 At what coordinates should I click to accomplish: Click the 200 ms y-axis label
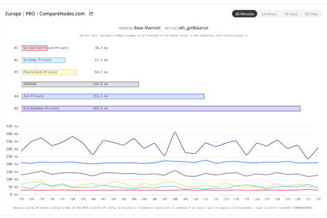[12, 164]
